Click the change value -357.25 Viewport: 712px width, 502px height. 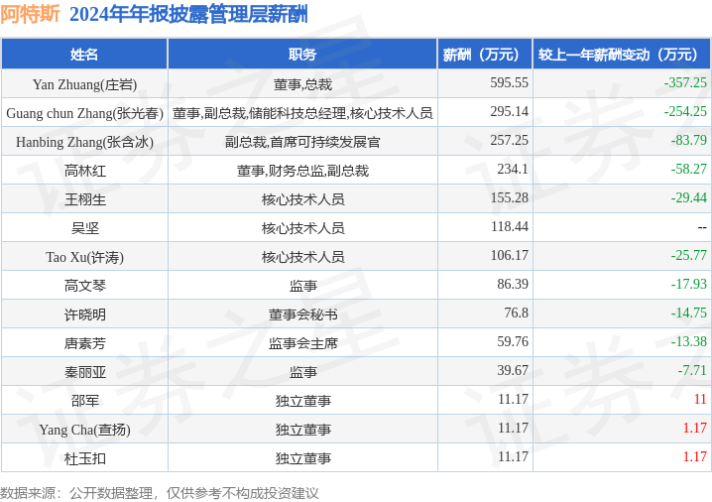tap(685, 82)
